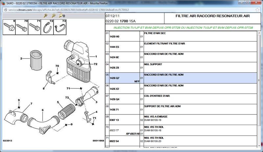Click DIAM 6X100-18 description in row 09
Image resolution: width=263 pixels, height=152 pixels.
tap(153, 120)
